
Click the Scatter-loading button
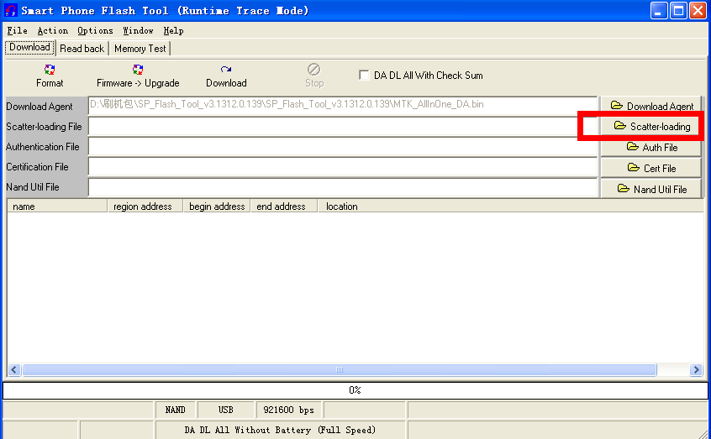(x=651, y=127)
